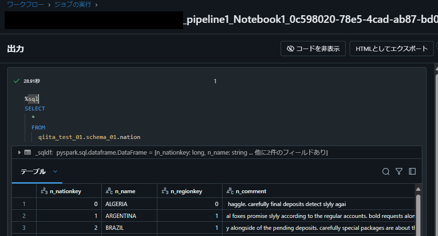Open the テーブル tab dropdown chevron
The image size is (438, 236).
coord(55,171)
